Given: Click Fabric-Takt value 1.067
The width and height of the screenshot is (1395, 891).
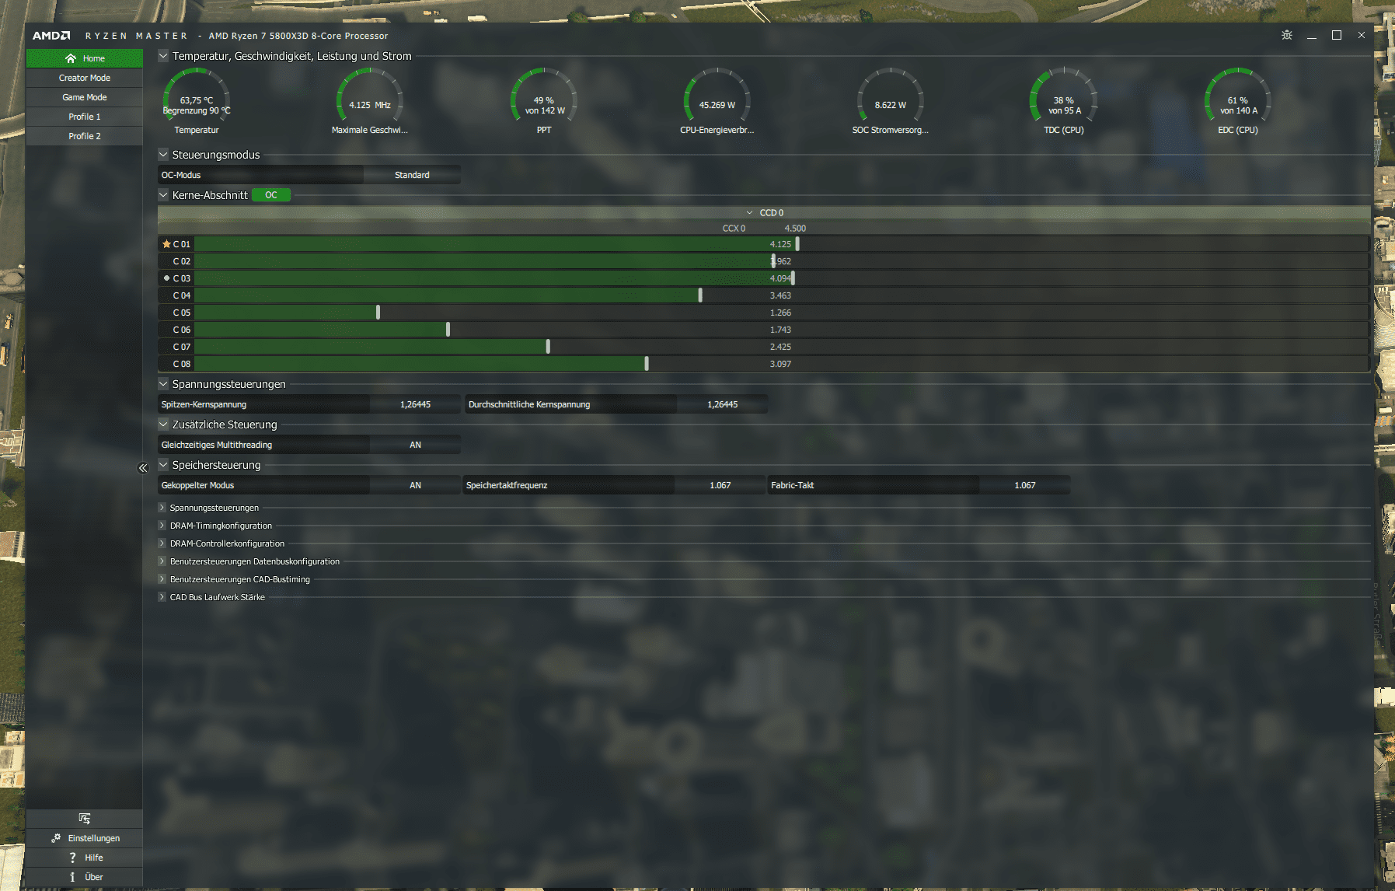Looking at the screenshot, I should tap(1025, 485).
